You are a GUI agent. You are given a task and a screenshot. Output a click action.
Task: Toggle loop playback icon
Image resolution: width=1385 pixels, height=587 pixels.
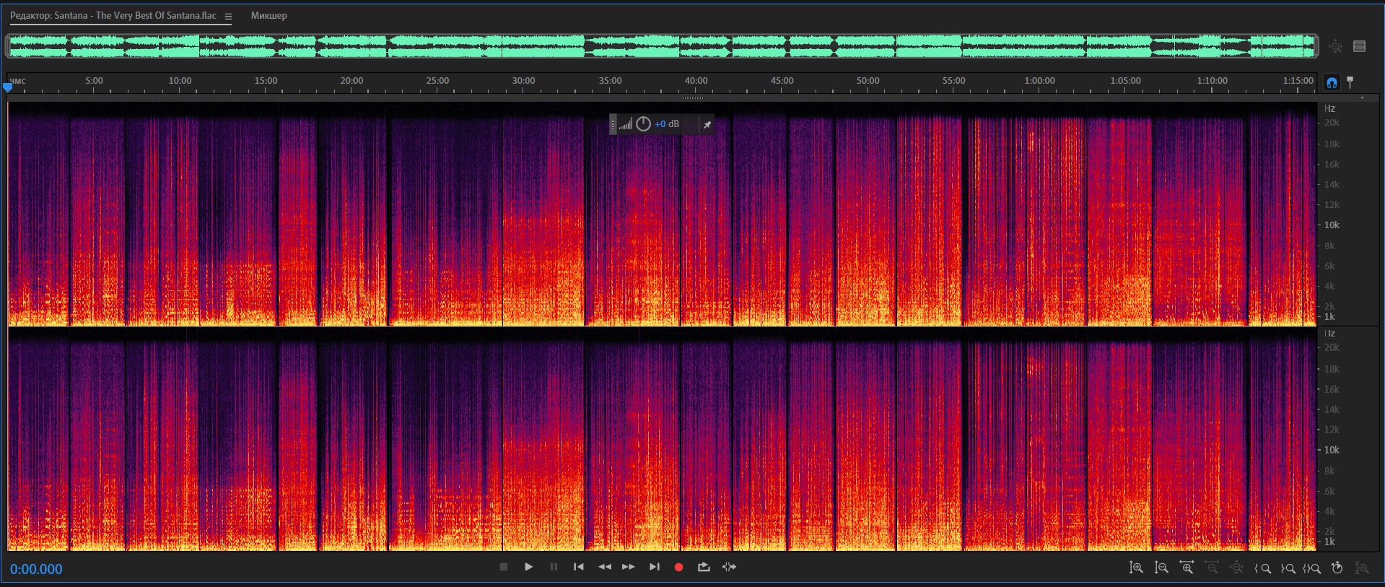coord(704,567)
